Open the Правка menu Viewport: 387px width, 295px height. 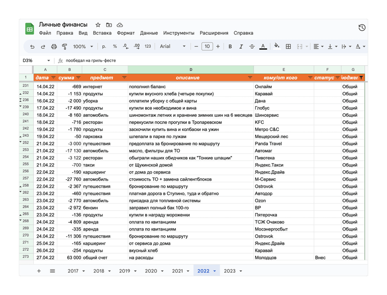coord(64,33)
